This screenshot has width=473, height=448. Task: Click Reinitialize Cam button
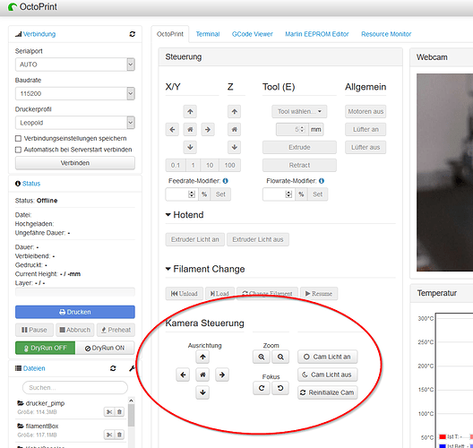327,392
